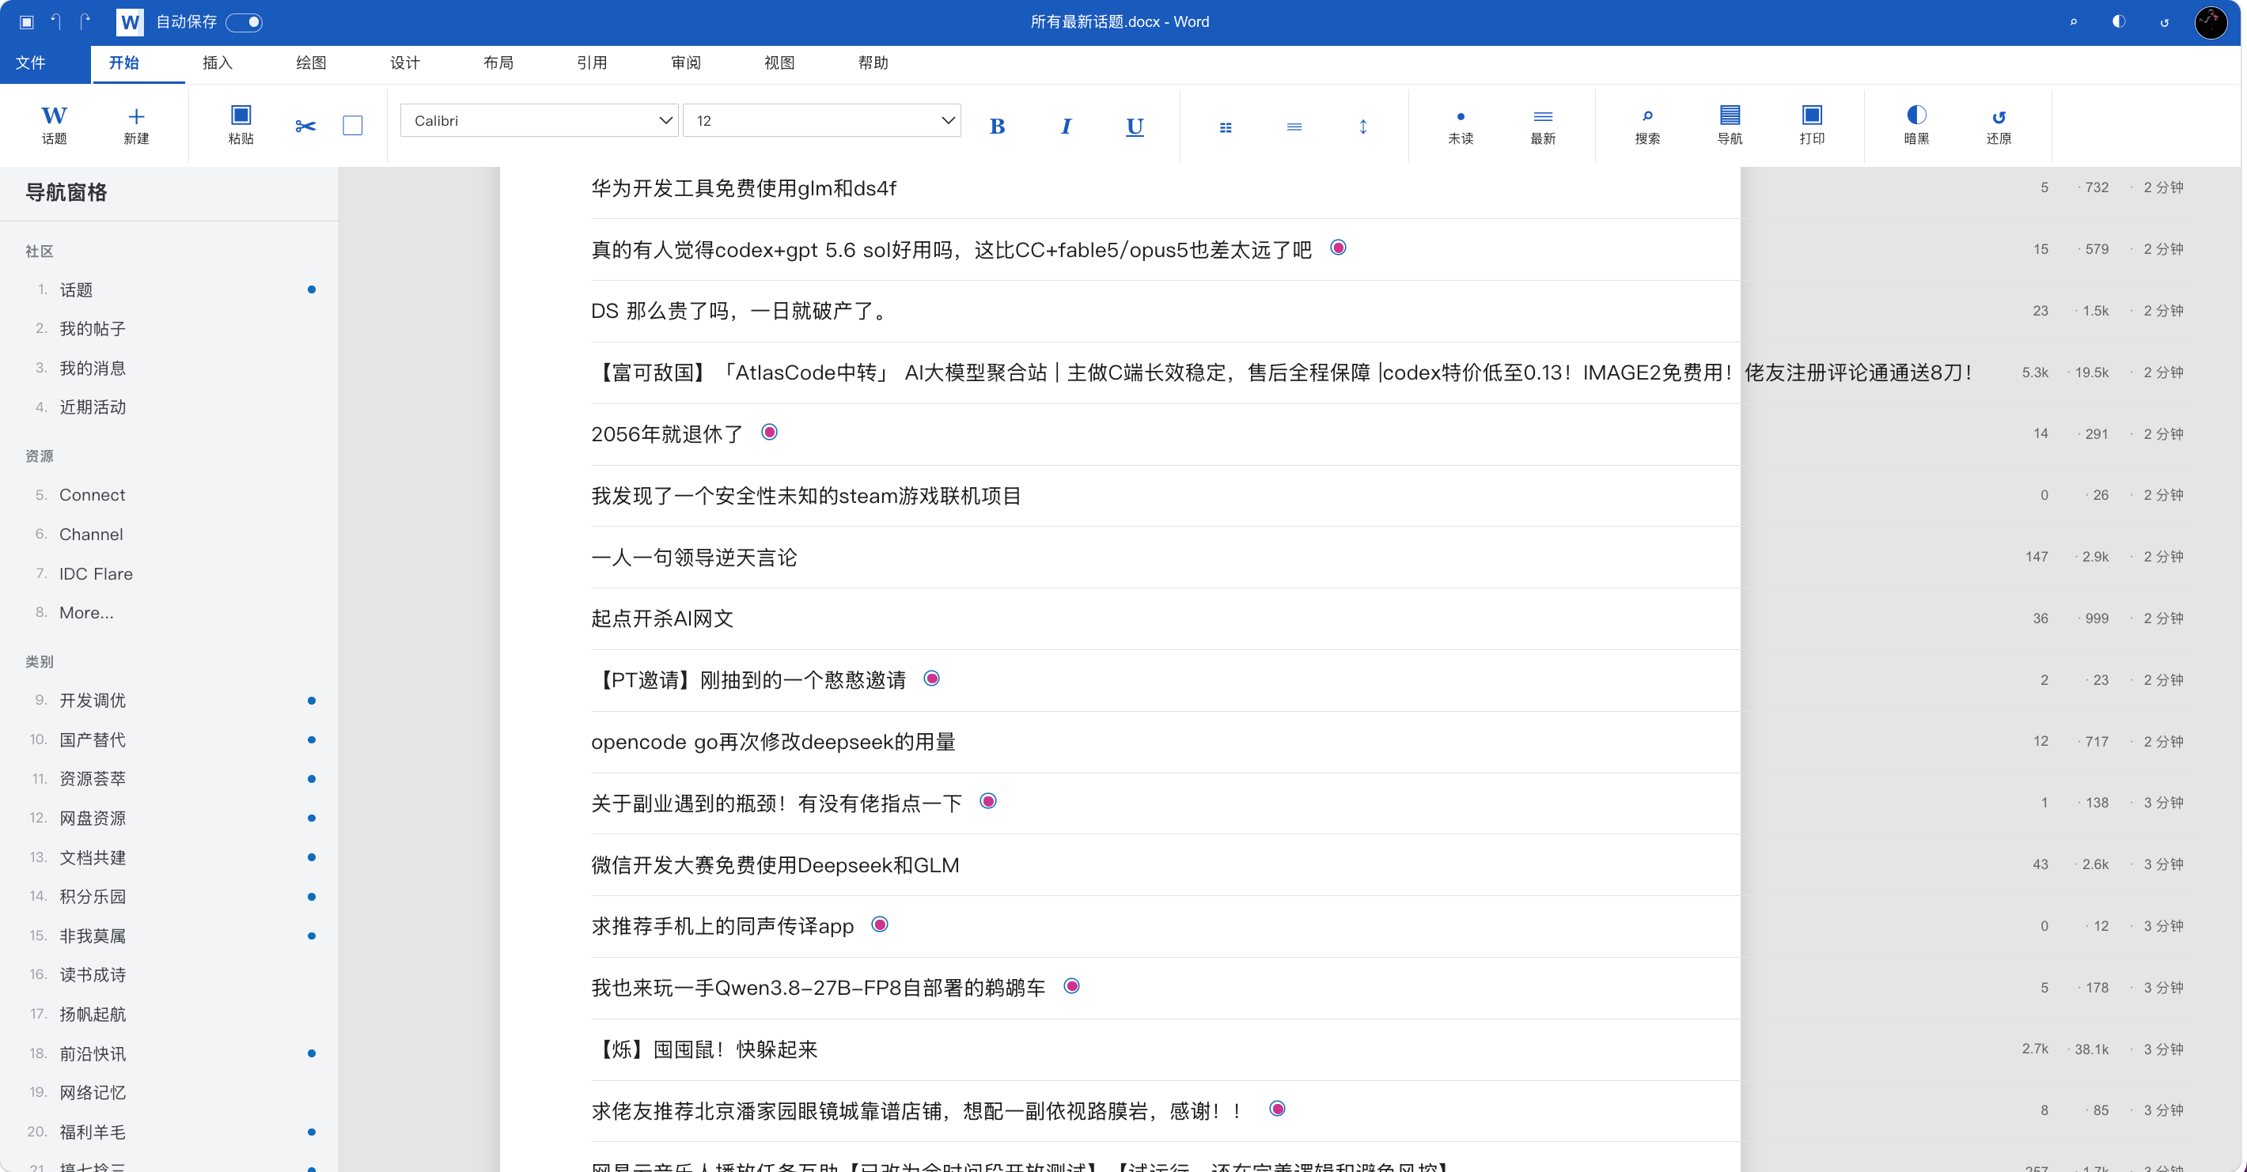Click the line spacing arrow icon
The height and width of the screenshot is (1172, 2247).
pos(1362,127)
